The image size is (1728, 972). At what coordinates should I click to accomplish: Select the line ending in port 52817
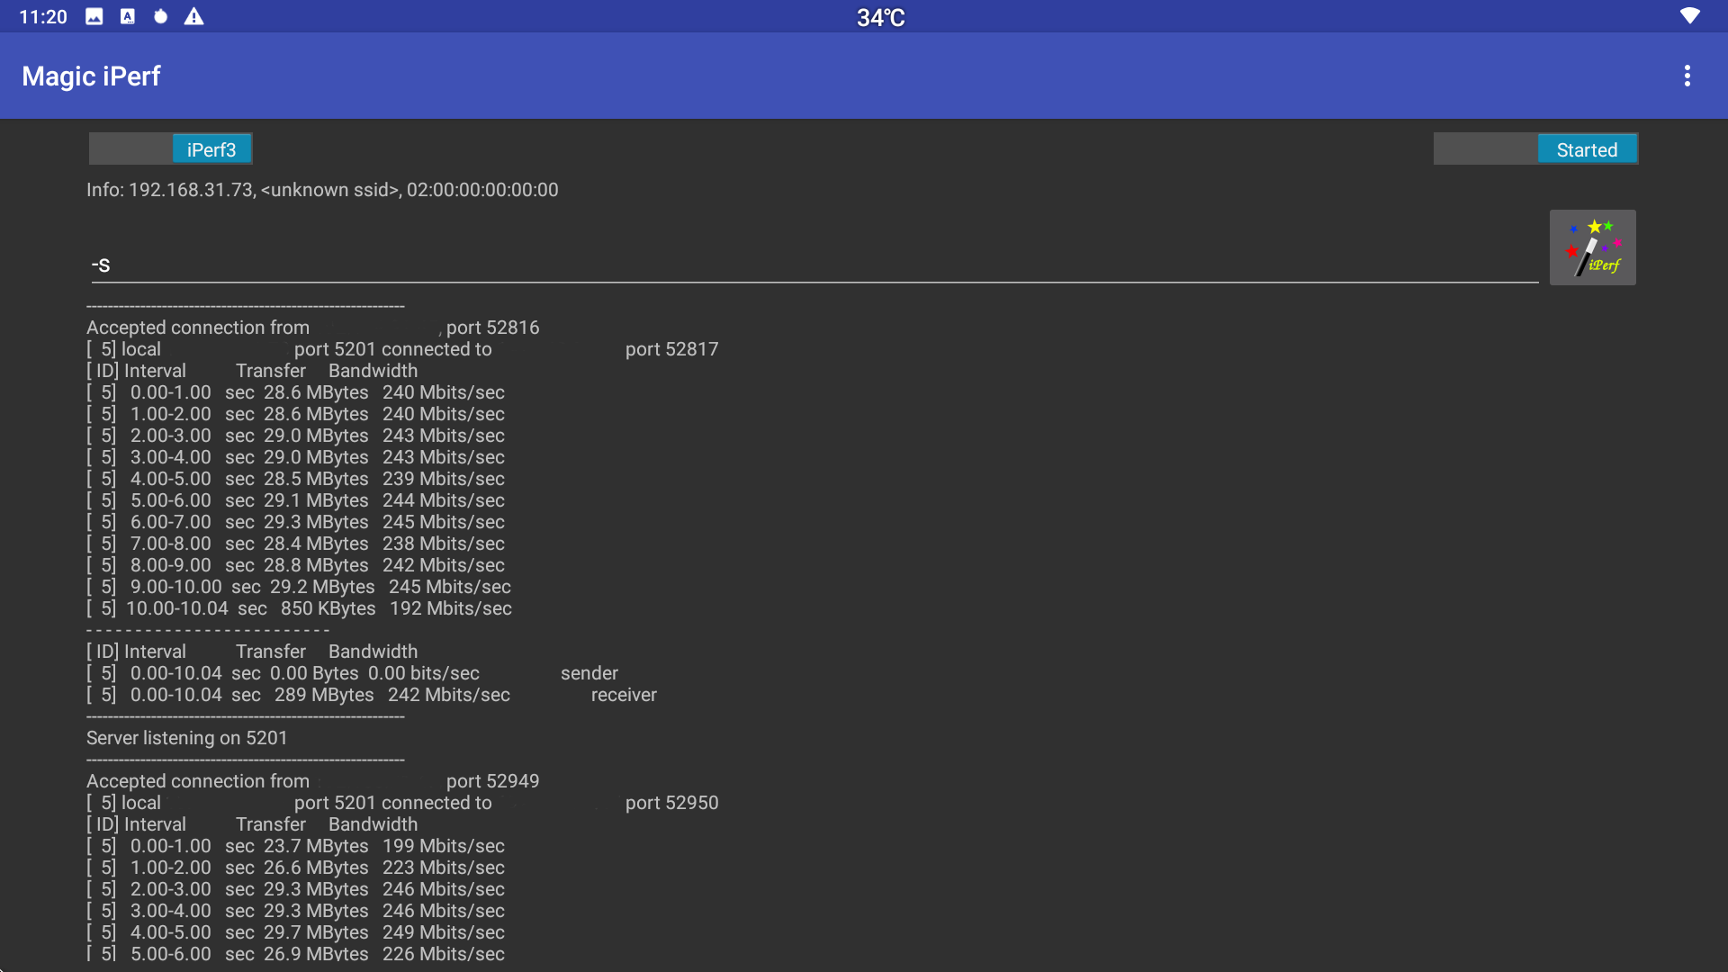[x=402, y=349]
